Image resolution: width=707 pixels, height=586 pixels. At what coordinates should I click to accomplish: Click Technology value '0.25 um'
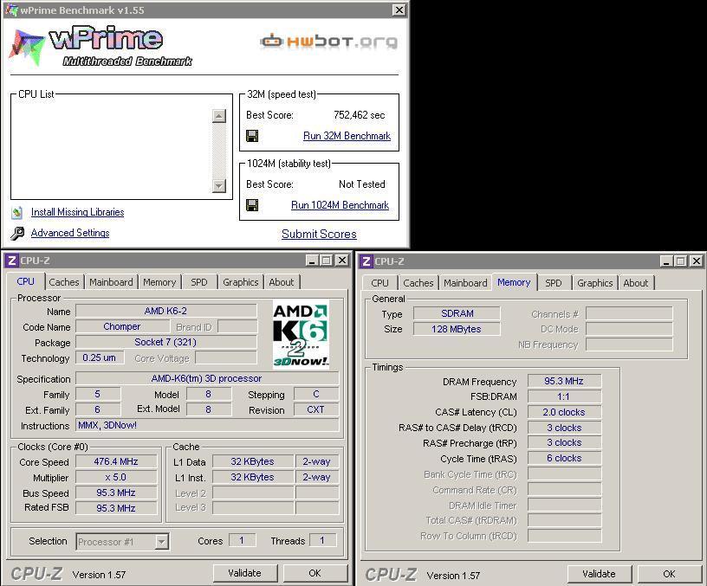pos(99,357)
